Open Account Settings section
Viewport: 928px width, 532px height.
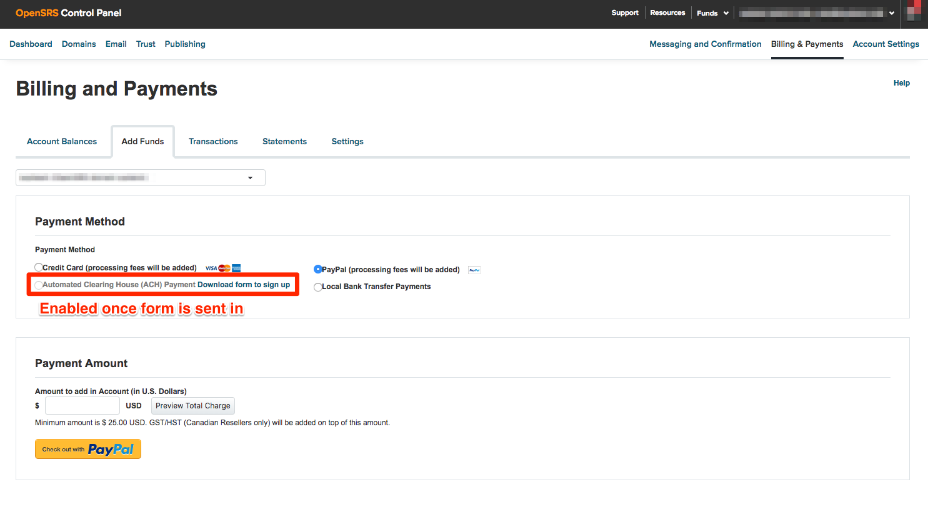coord(886,44)
